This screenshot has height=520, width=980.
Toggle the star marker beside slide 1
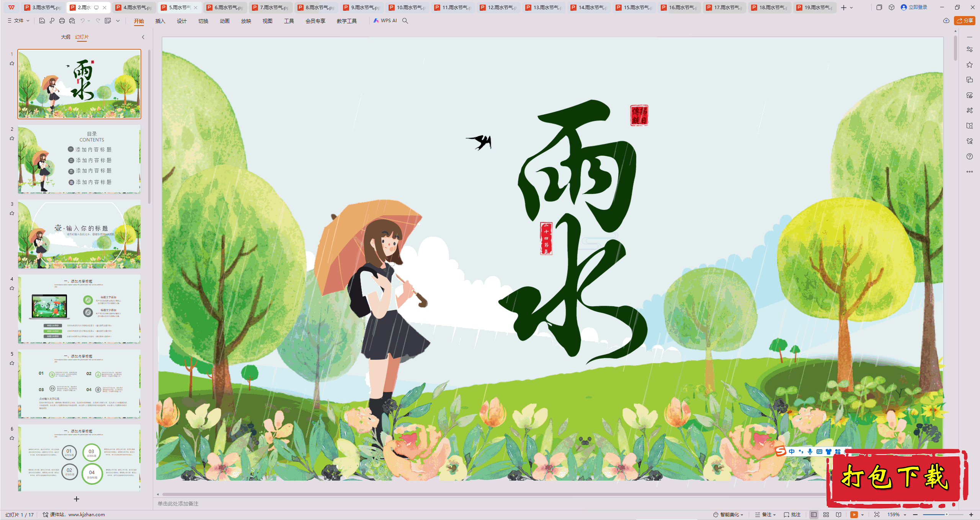click(x=12, y=63)
